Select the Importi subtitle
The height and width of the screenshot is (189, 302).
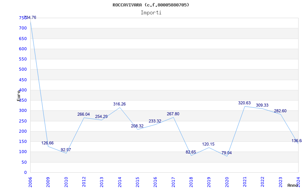point(151,13)
